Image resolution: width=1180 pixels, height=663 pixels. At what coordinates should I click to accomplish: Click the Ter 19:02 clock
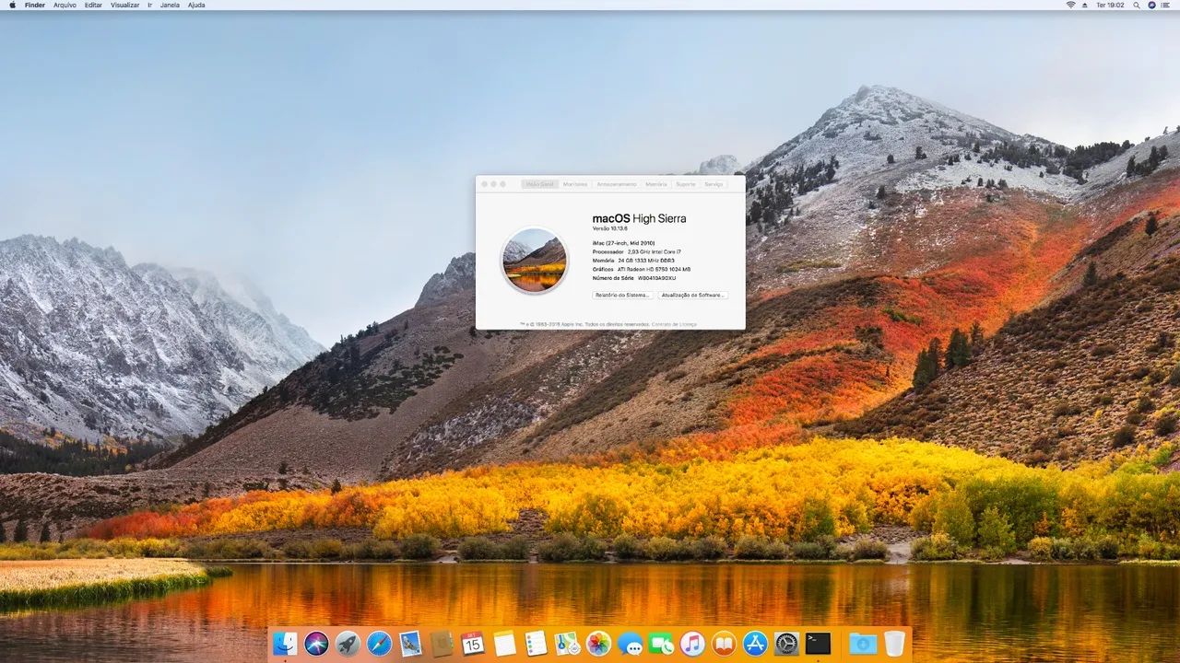click(x=1109, y=5)
